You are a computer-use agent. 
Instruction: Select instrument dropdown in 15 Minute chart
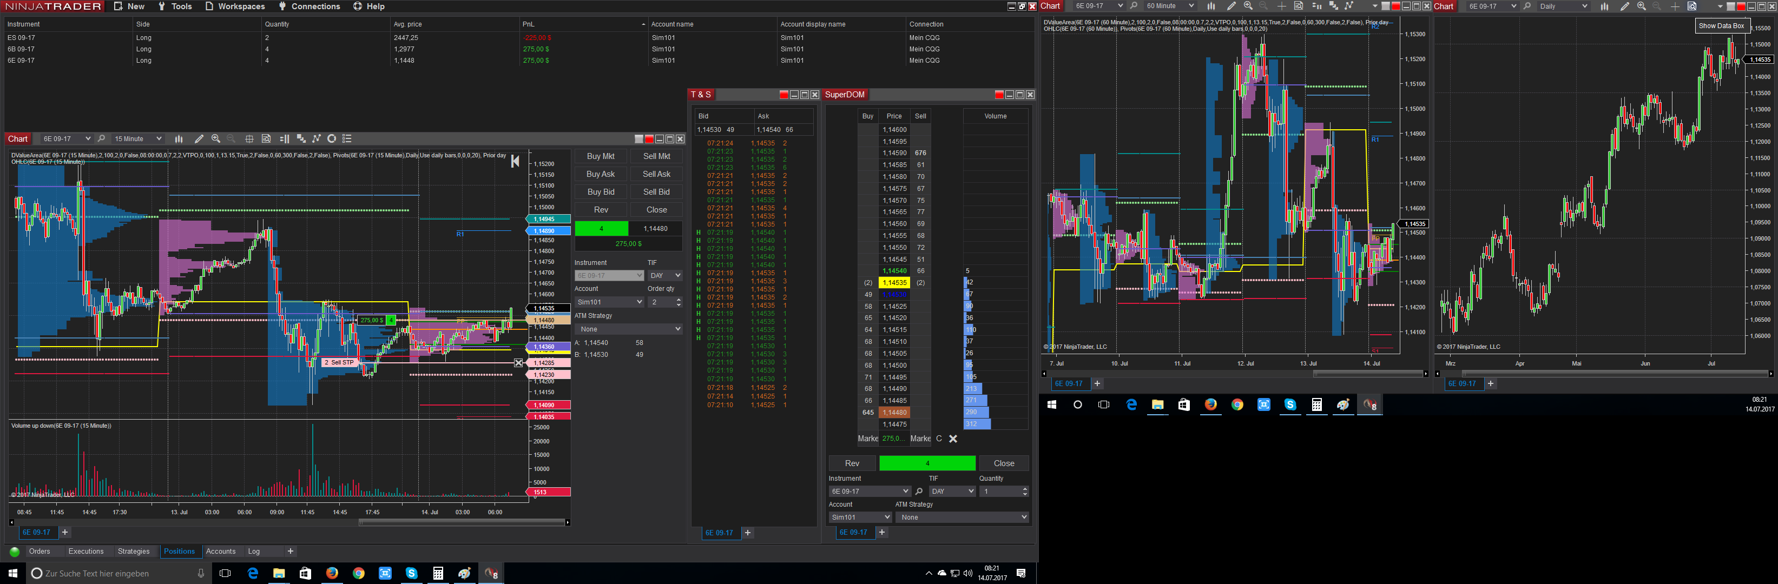pyautogui.click(x=66, y=138)
